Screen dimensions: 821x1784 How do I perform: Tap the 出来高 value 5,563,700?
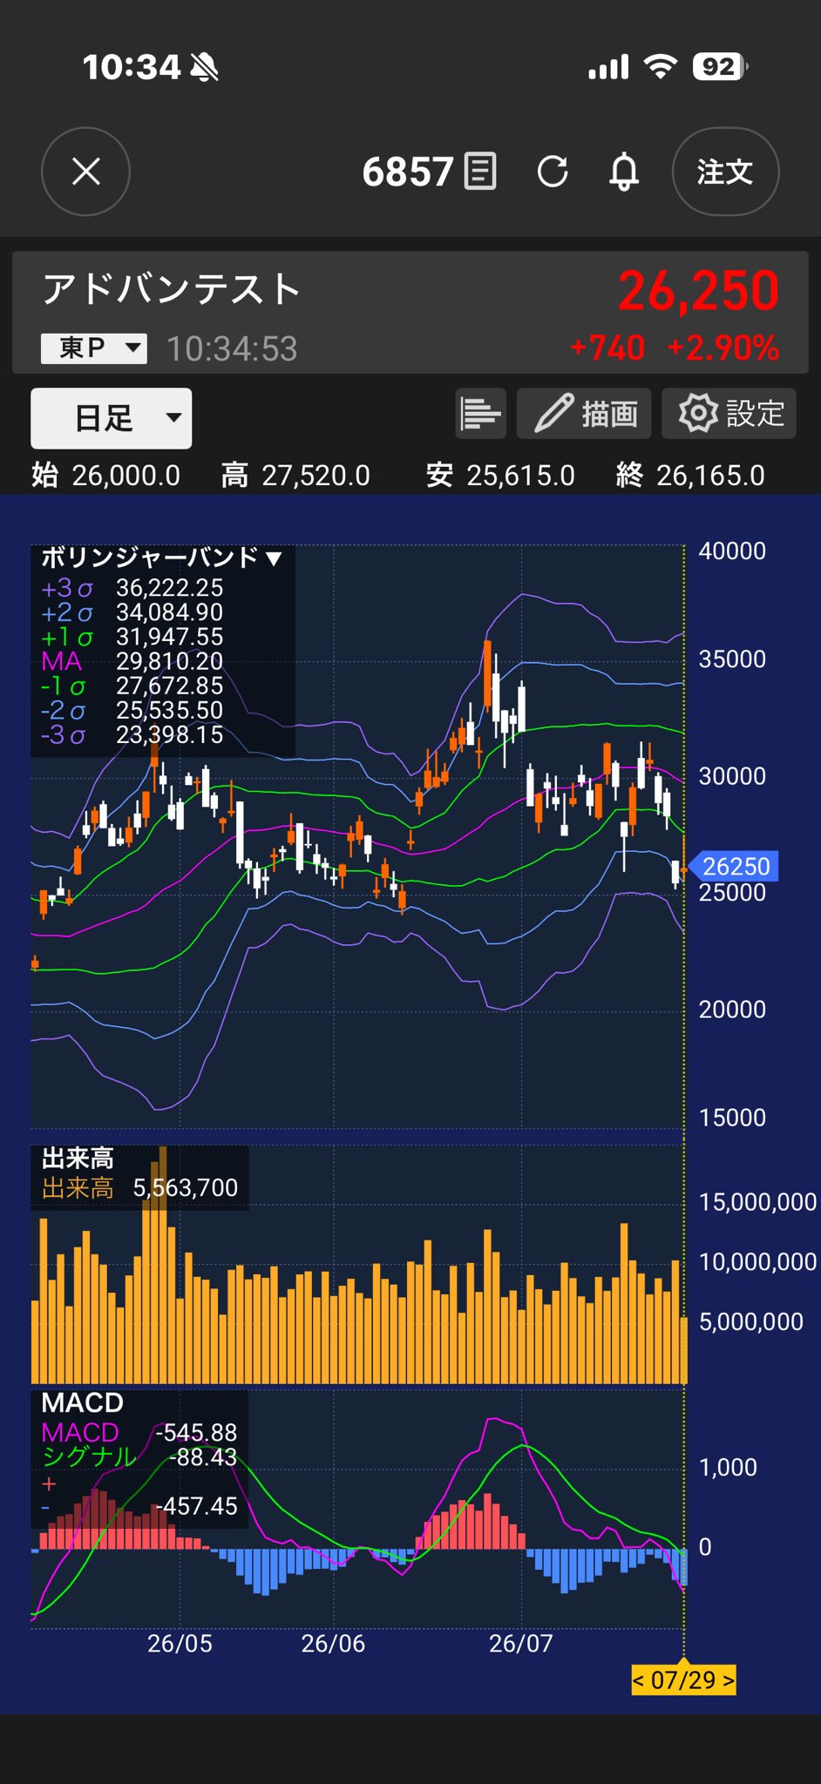pyautogui.click(x=185, y=1188)
